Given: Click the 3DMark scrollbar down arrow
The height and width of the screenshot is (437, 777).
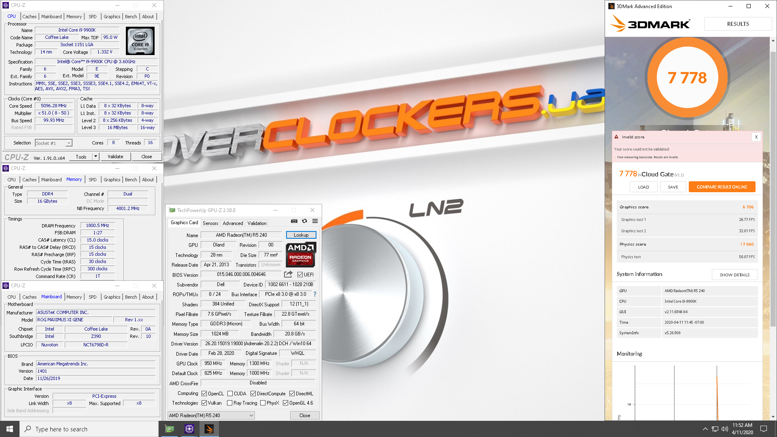Looking at the screenshot, I should [x=773, y=417].
